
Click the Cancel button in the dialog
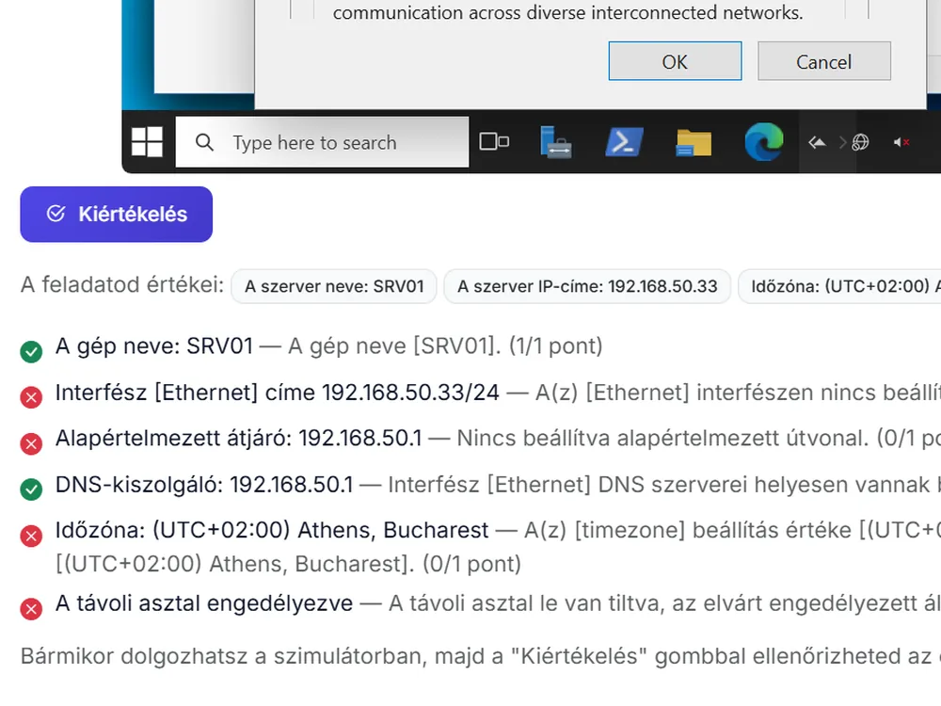click(x=824, y=60)
